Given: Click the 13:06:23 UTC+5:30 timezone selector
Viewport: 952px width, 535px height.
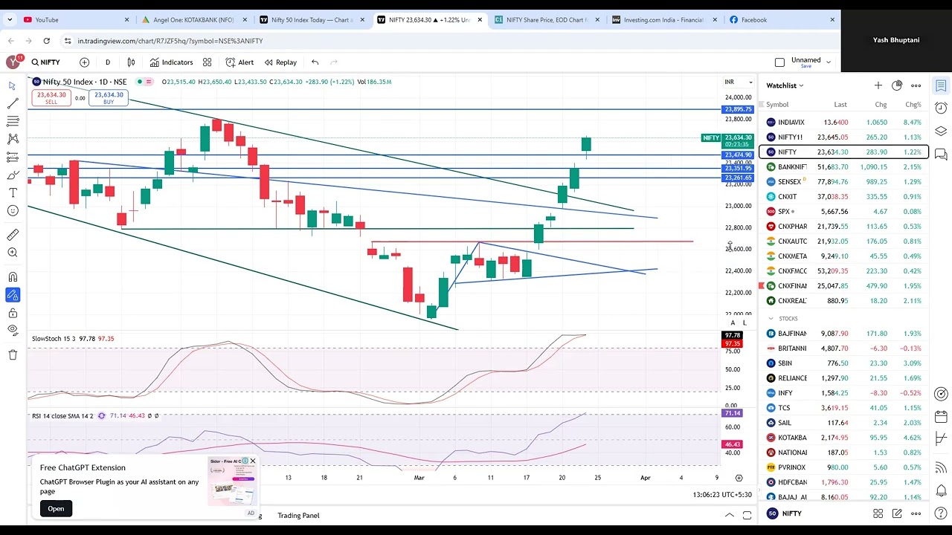Looking at the screenshot, I should [721, 495].
